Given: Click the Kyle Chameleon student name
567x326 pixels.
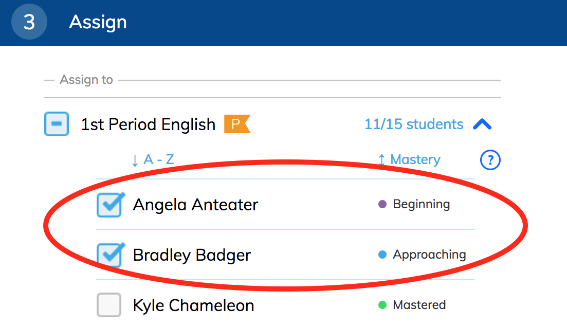Looking at the screenshot, I should pos(193,305).
